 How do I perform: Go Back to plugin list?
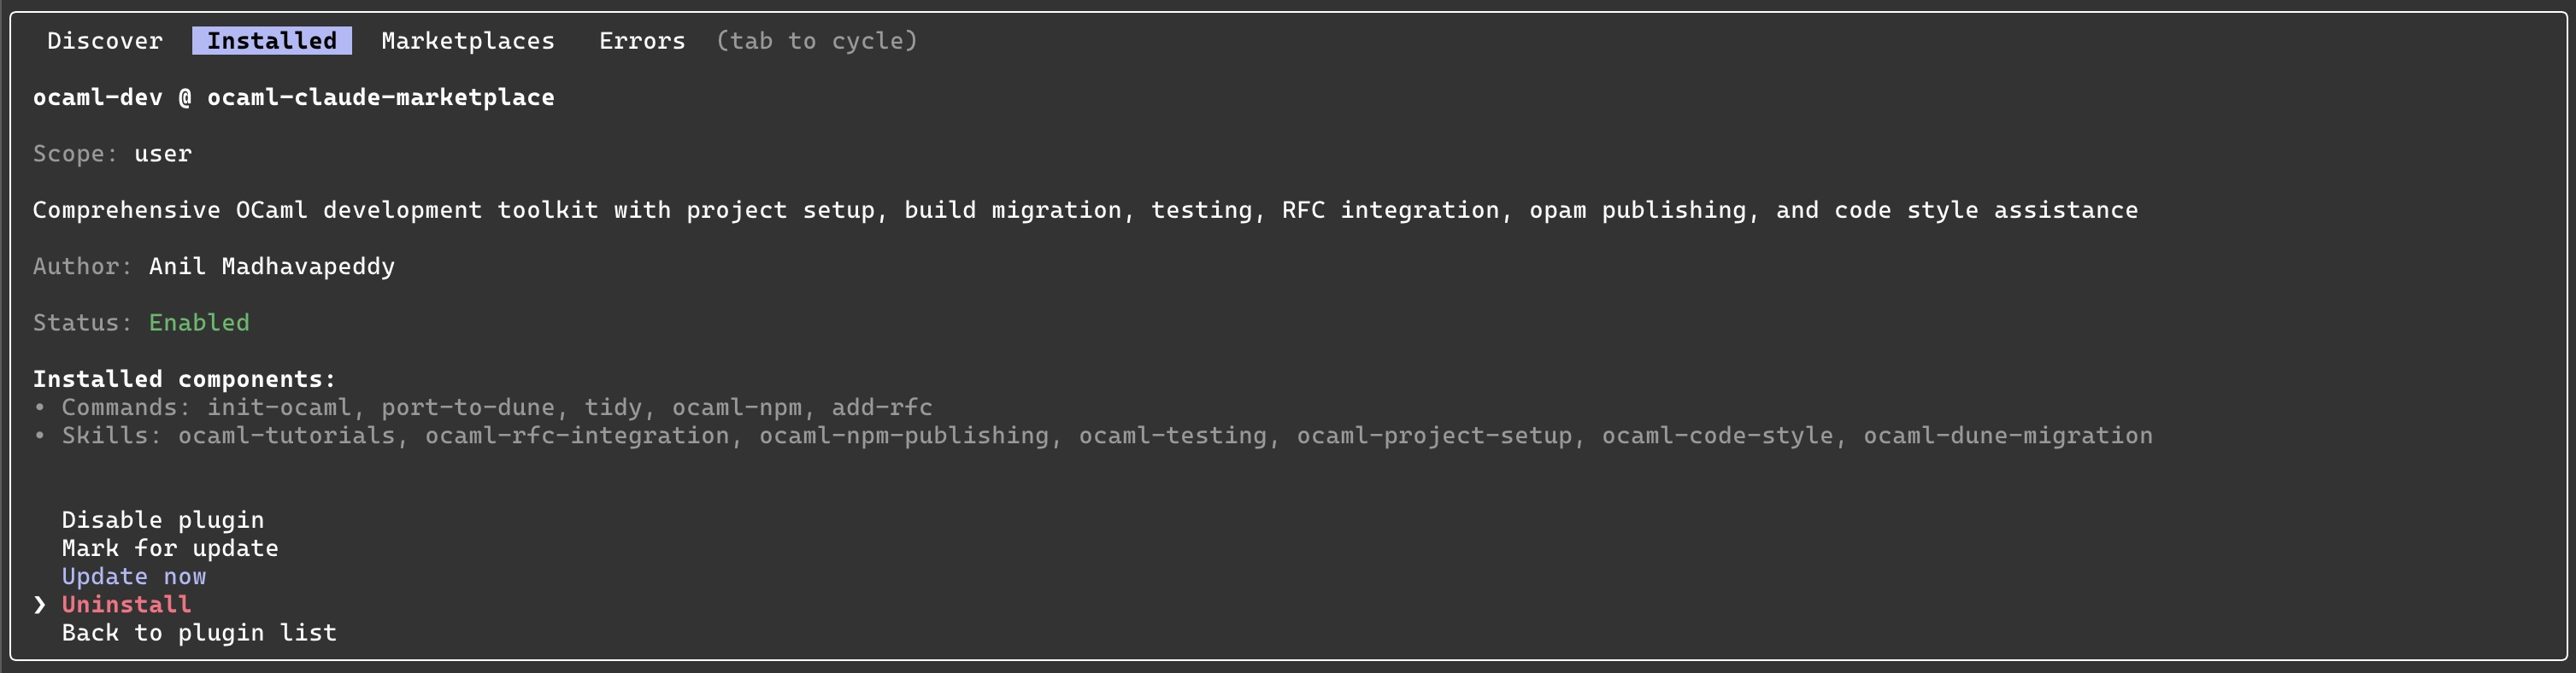coord(199,632)
